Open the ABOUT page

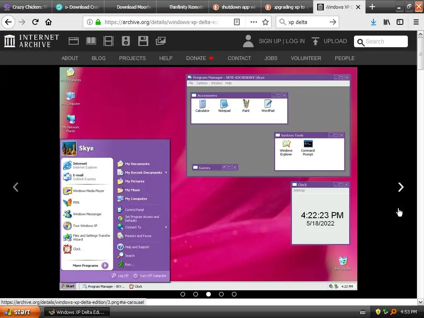[70, 58]
